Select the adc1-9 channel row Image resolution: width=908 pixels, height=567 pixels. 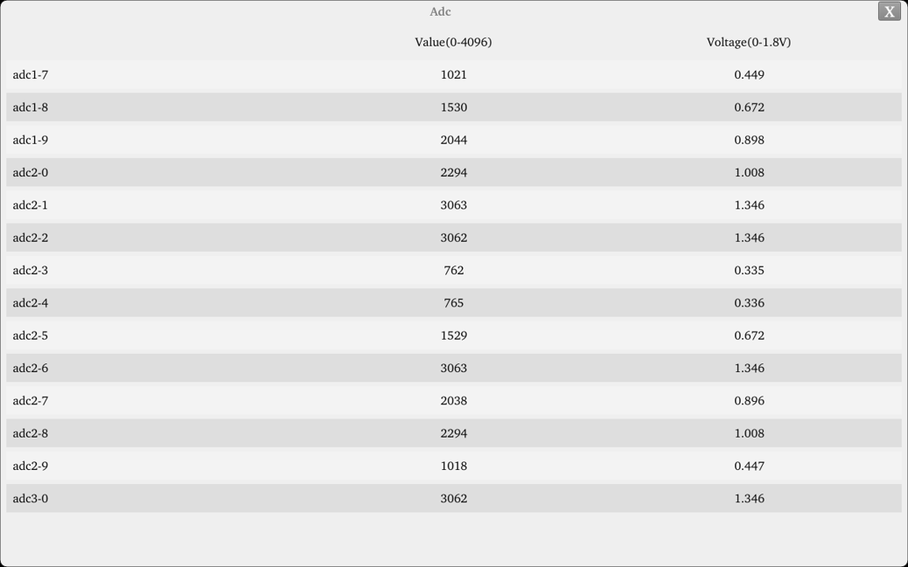31,140
